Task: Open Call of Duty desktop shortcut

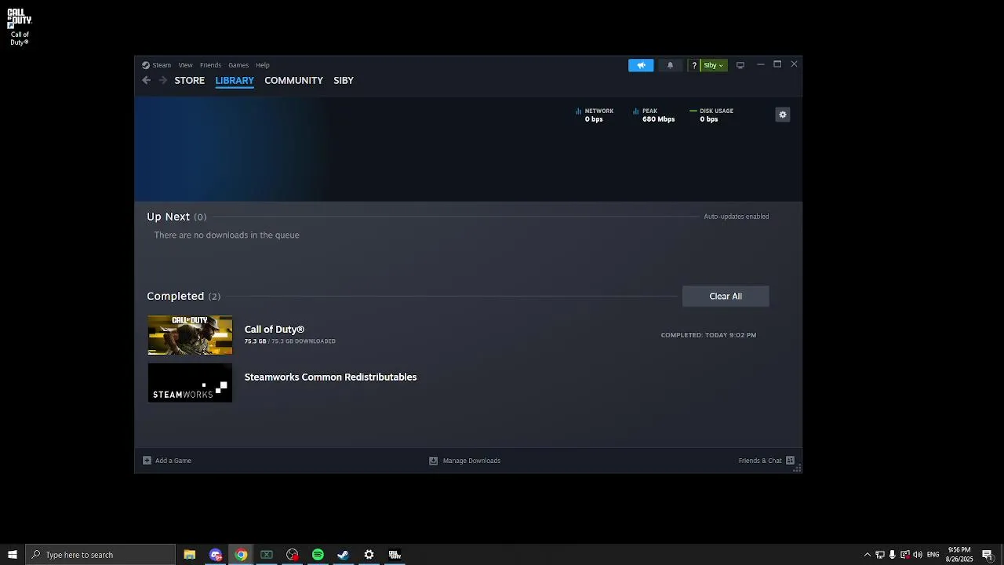Action: click(20, 27)
